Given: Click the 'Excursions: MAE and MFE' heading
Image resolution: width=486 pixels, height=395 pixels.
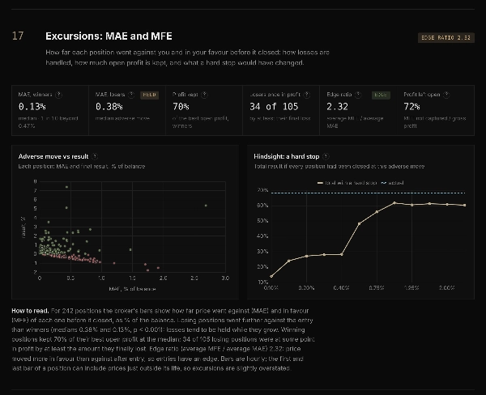Looking at the screenshot, I should pos(109,36).
